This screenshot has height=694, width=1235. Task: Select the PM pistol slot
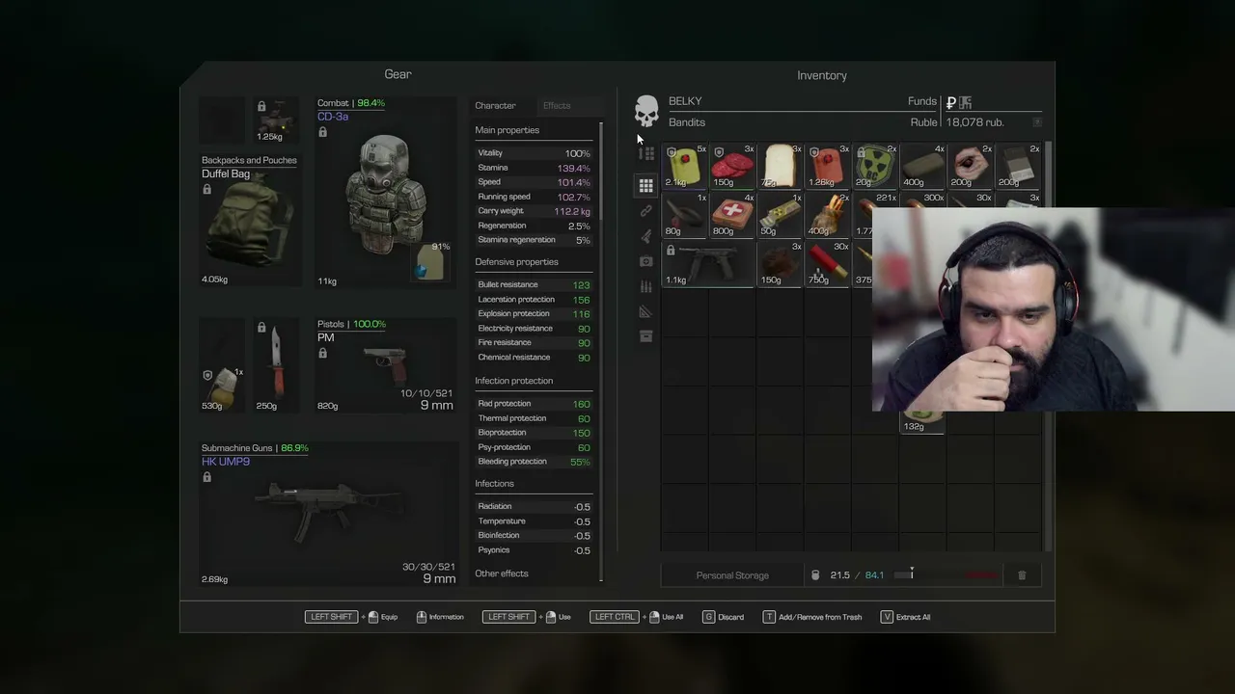pos(386,365)
